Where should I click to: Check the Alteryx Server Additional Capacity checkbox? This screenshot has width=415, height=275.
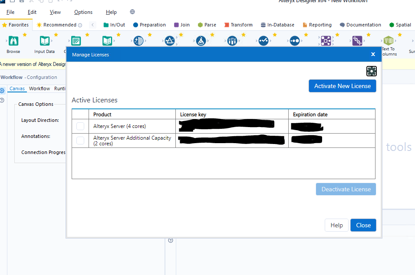[x=81, y=140]
